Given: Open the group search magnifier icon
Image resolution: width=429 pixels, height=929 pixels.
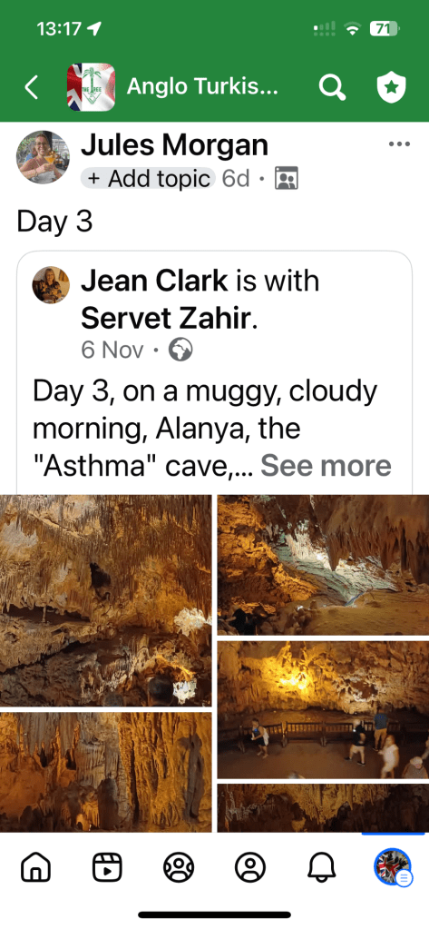Looking at the screenshot, I should point(332,88).
